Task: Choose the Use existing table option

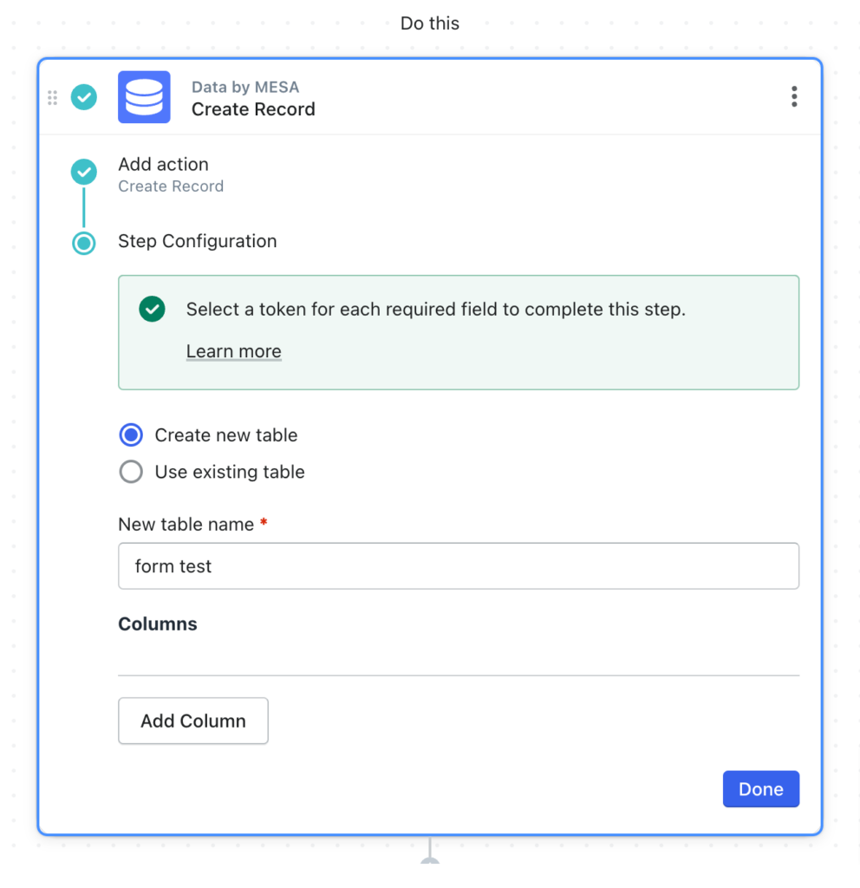Action: 131,472
